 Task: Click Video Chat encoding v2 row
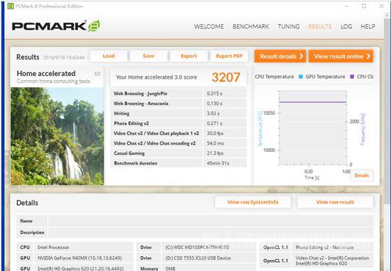tap(178, 143)
